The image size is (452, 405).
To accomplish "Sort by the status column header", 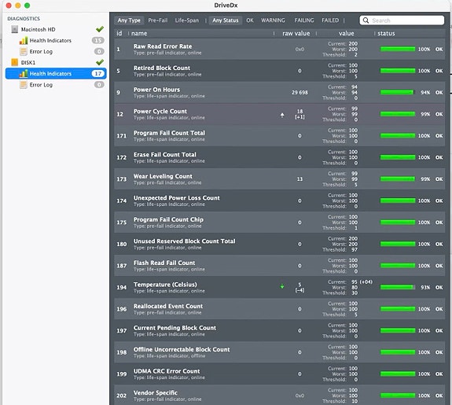I will coord(386,34).
